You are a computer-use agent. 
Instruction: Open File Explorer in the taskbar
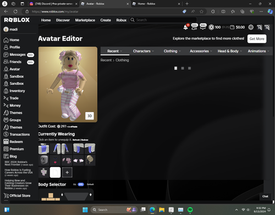click(162, 210)
